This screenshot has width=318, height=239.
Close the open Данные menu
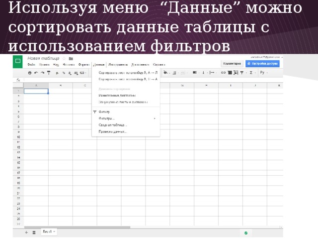[x=99, y=65]
